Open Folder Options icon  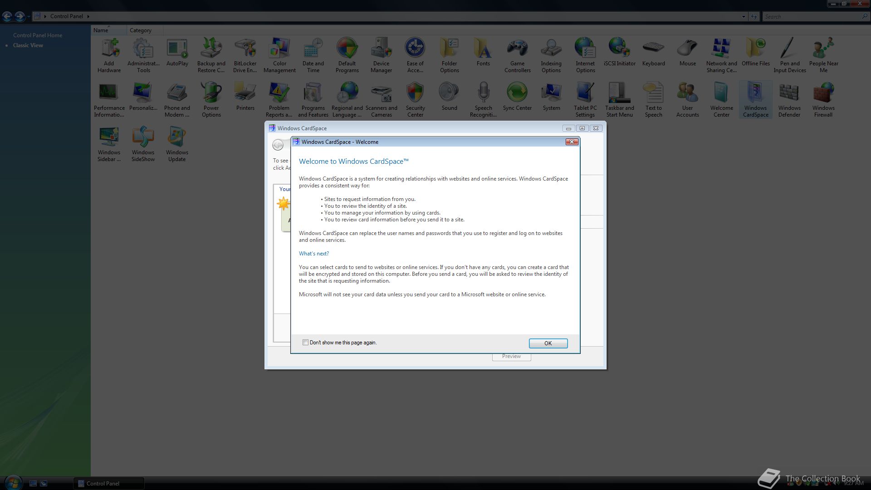[x=449, y=55]
